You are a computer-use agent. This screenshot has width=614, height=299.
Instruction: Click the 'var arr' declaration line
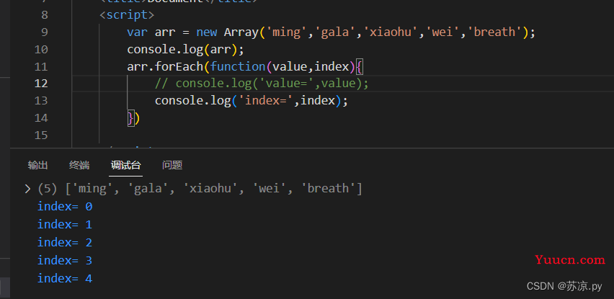point(331,32)
